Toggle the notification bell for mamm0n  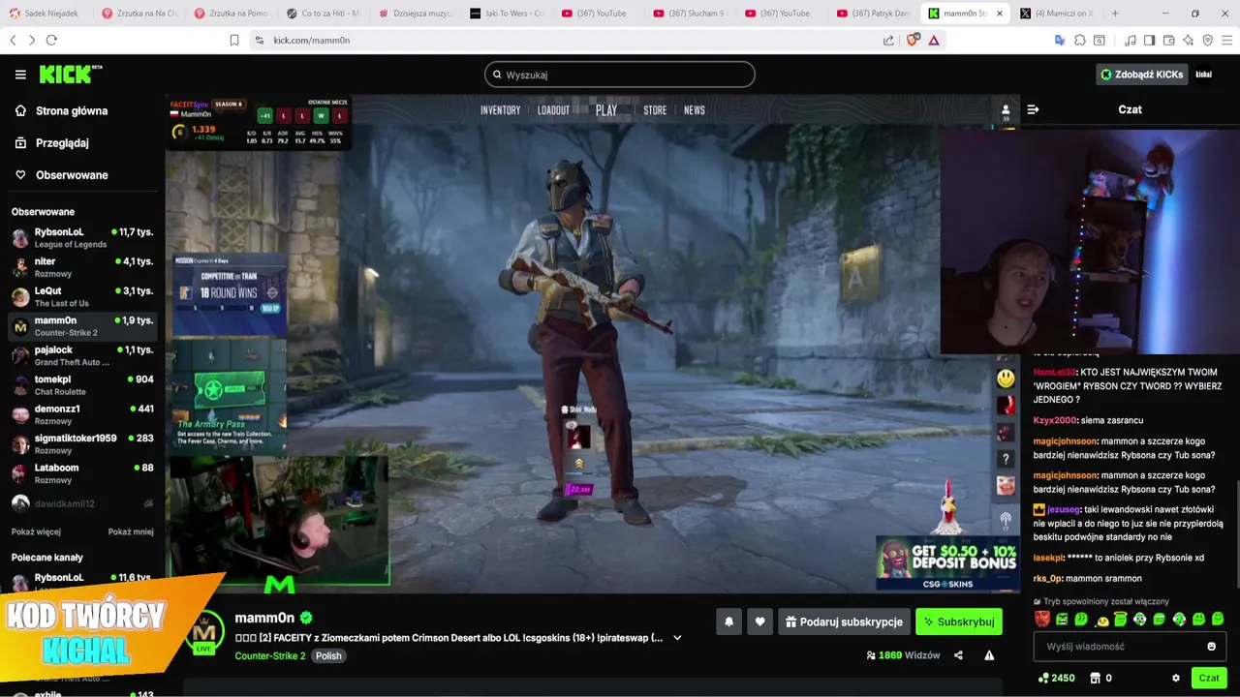click(728, 621)
